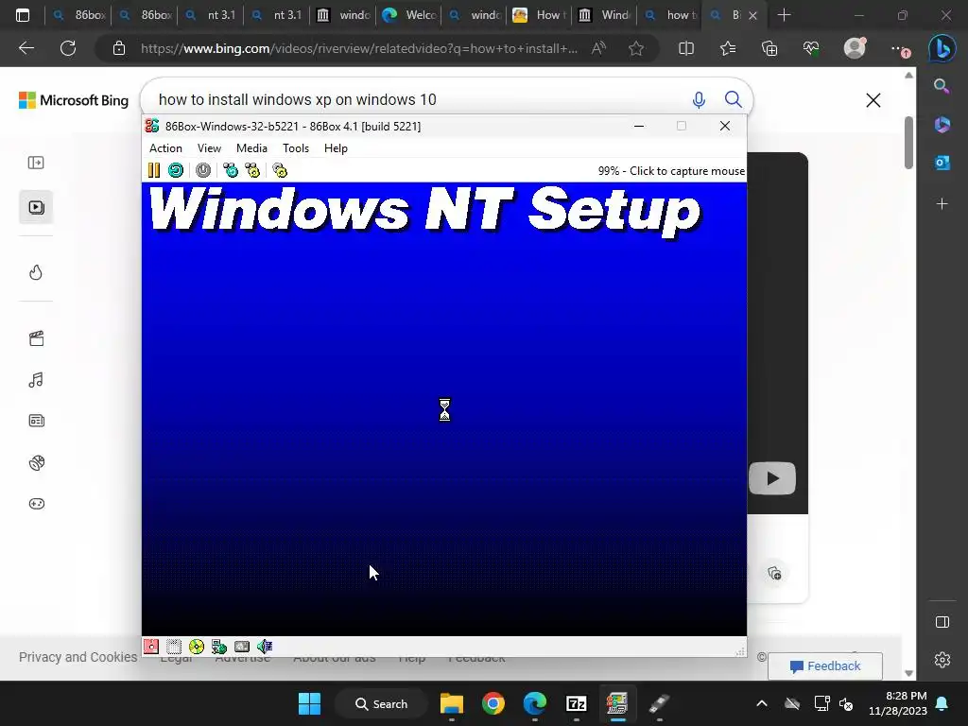Click the browser Back arrow
The width and height of the screenshot is (968, 726).
[x=26, y=48]
